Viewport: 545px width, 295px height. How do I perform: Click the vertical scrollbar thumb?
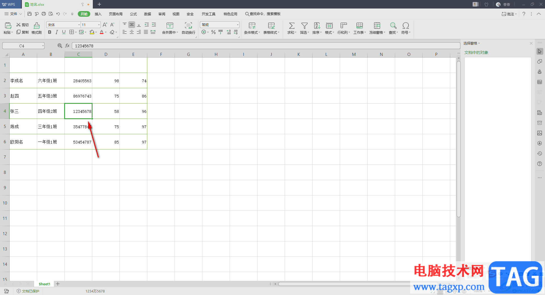[x=458, y=139]
